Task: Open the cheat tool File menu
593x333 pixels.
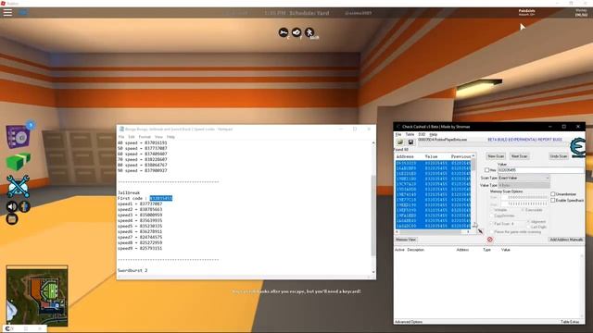Action: coord(397,134)
